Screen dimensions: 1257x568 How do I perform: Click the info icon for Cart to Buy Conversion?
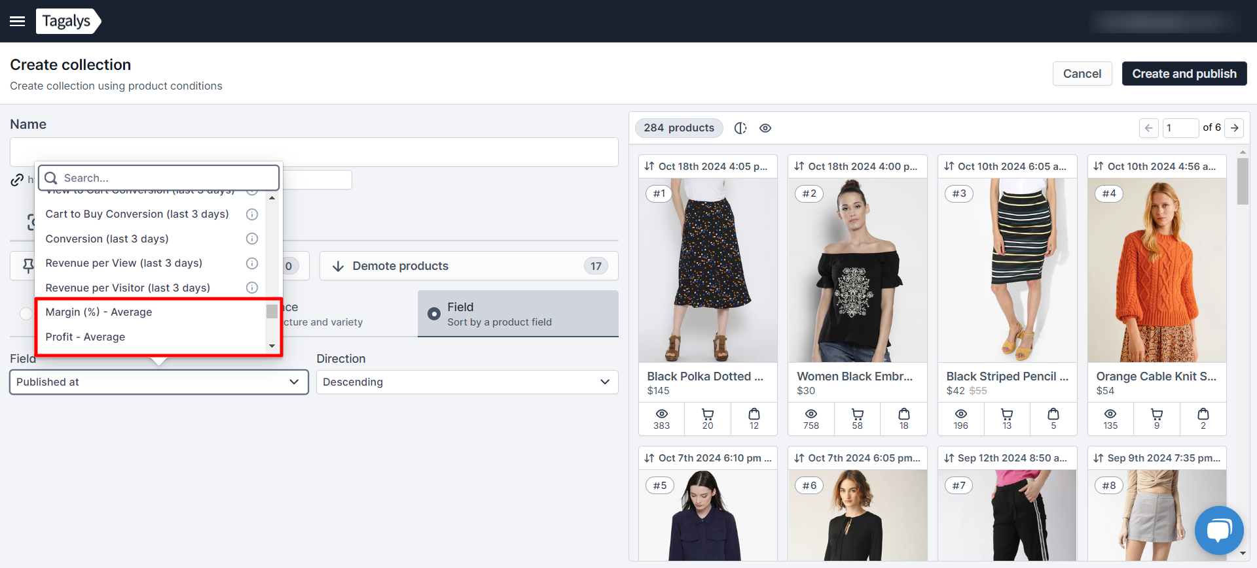click(x=252, y=214)
